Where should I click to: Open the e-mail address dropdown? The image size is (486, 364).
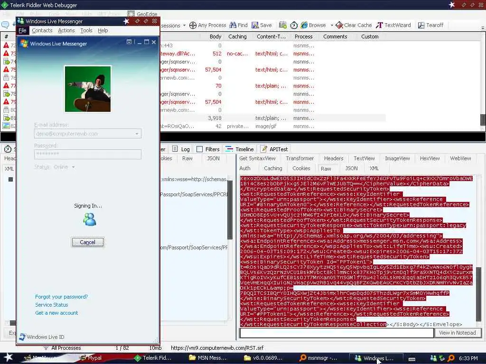[x=137, y=134]
